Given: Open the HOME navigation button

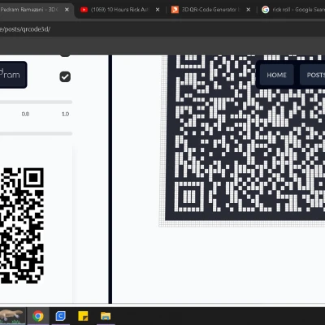Looking at the screenshot, I should [x=276, y=75].
